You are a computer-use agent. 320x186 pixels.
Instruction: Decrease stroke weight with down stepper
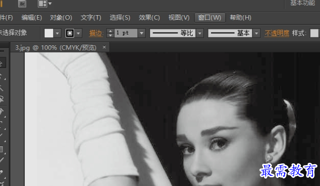pyautogui.click(x=110, y=35)
